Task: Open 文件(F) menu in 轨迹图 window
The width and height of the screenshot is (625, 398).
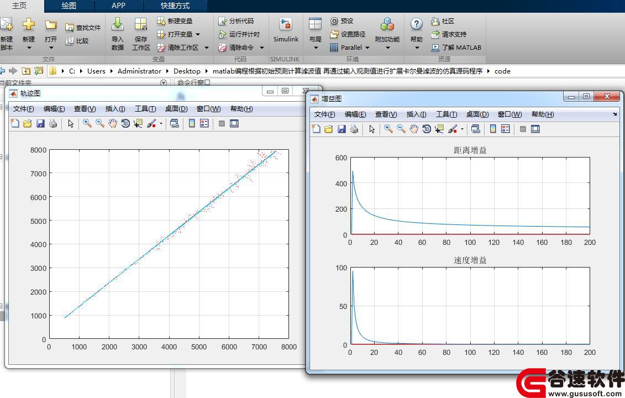Action: point(24,109)
